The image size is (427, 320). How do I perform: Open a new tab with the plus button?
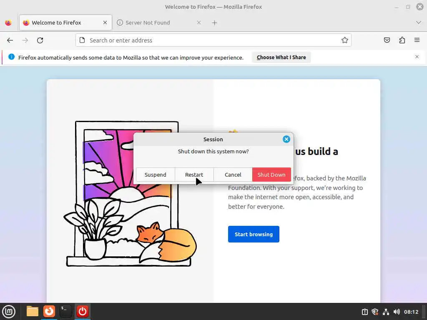(215, 23)
